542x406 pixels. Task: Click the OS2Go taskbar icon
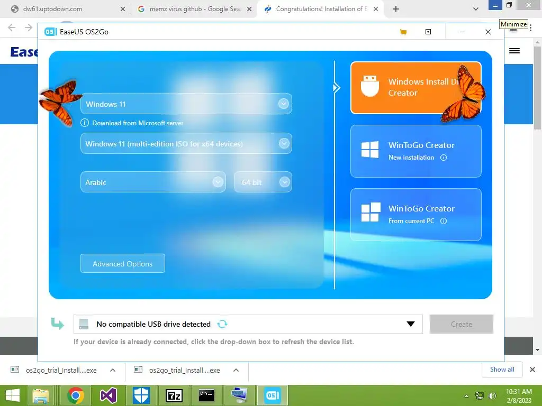click(273, 395)
